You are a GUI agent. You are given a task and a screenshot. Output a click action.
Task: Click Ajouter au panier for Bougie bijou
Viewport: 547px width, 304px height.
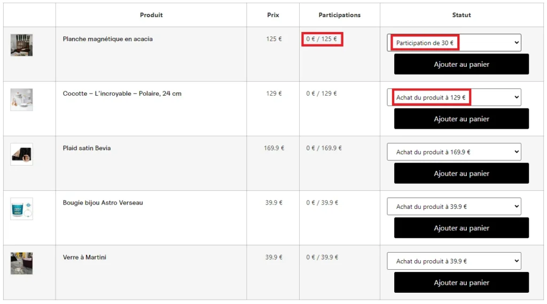(x=461, y=228)
